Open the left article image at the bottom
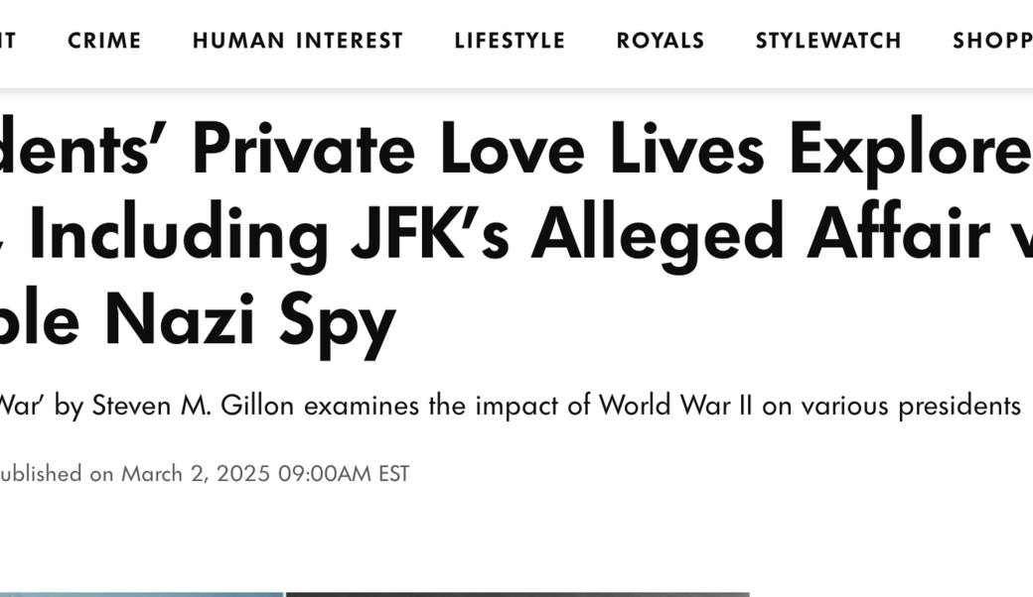This screenshot has width=1033, height=597. [141, 594]
